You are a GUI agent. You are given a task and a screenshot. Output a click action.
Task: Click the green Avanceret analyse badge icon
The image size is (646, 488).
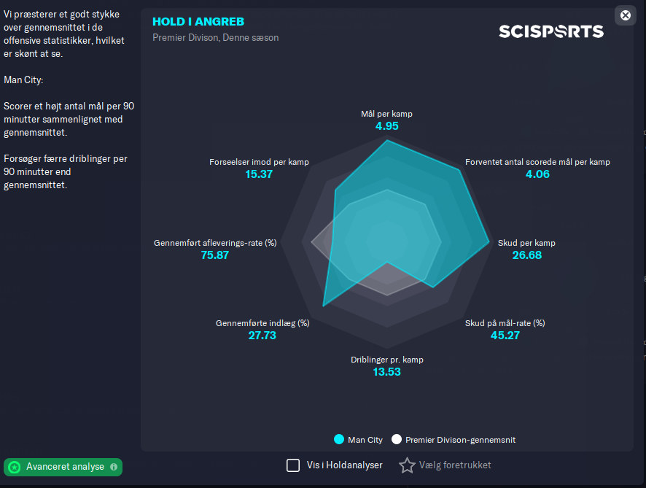pos(15,467)
